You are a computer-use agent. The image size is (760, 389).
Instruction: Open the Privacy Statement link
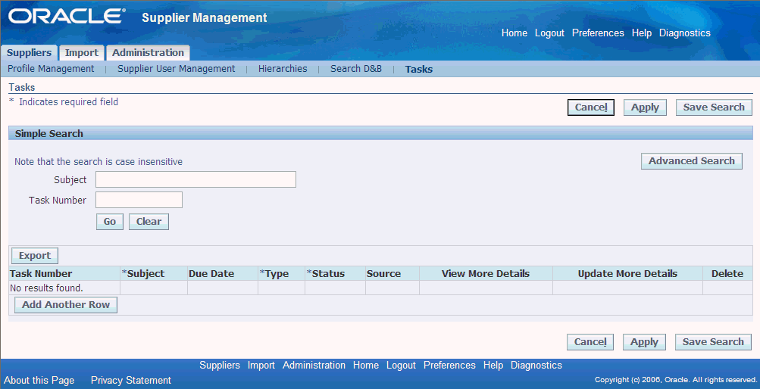pyautogui.click(x=131, y=380)
